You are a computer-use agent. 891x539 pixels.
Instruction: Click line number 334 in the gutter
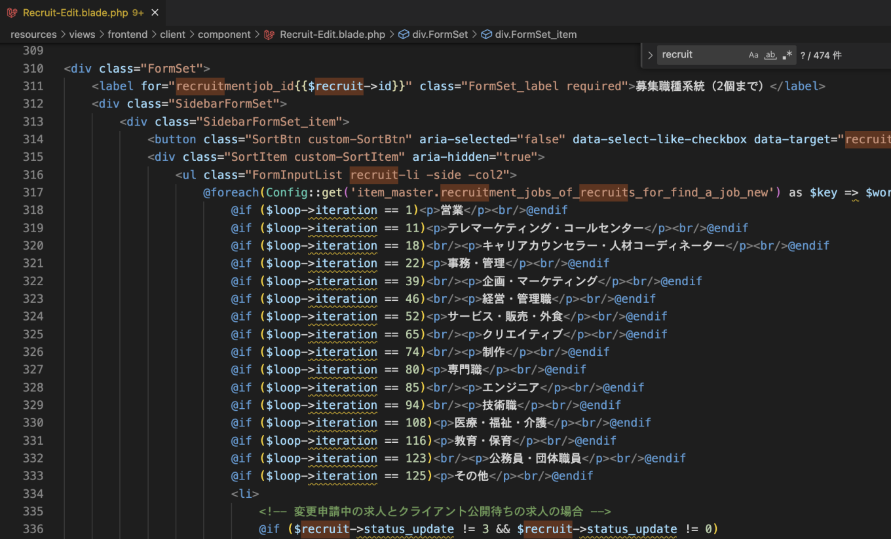point(33,493)
